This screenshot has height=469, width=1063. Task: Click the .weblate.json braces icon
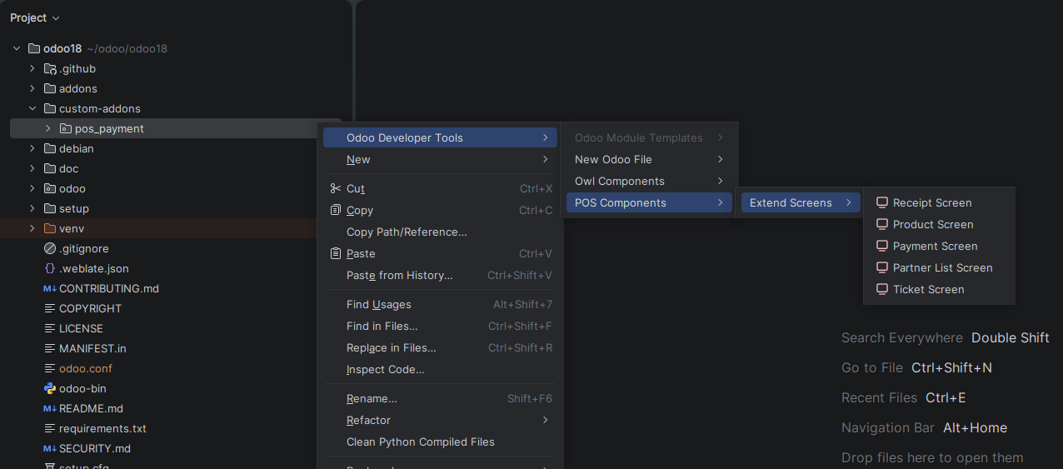50,268
